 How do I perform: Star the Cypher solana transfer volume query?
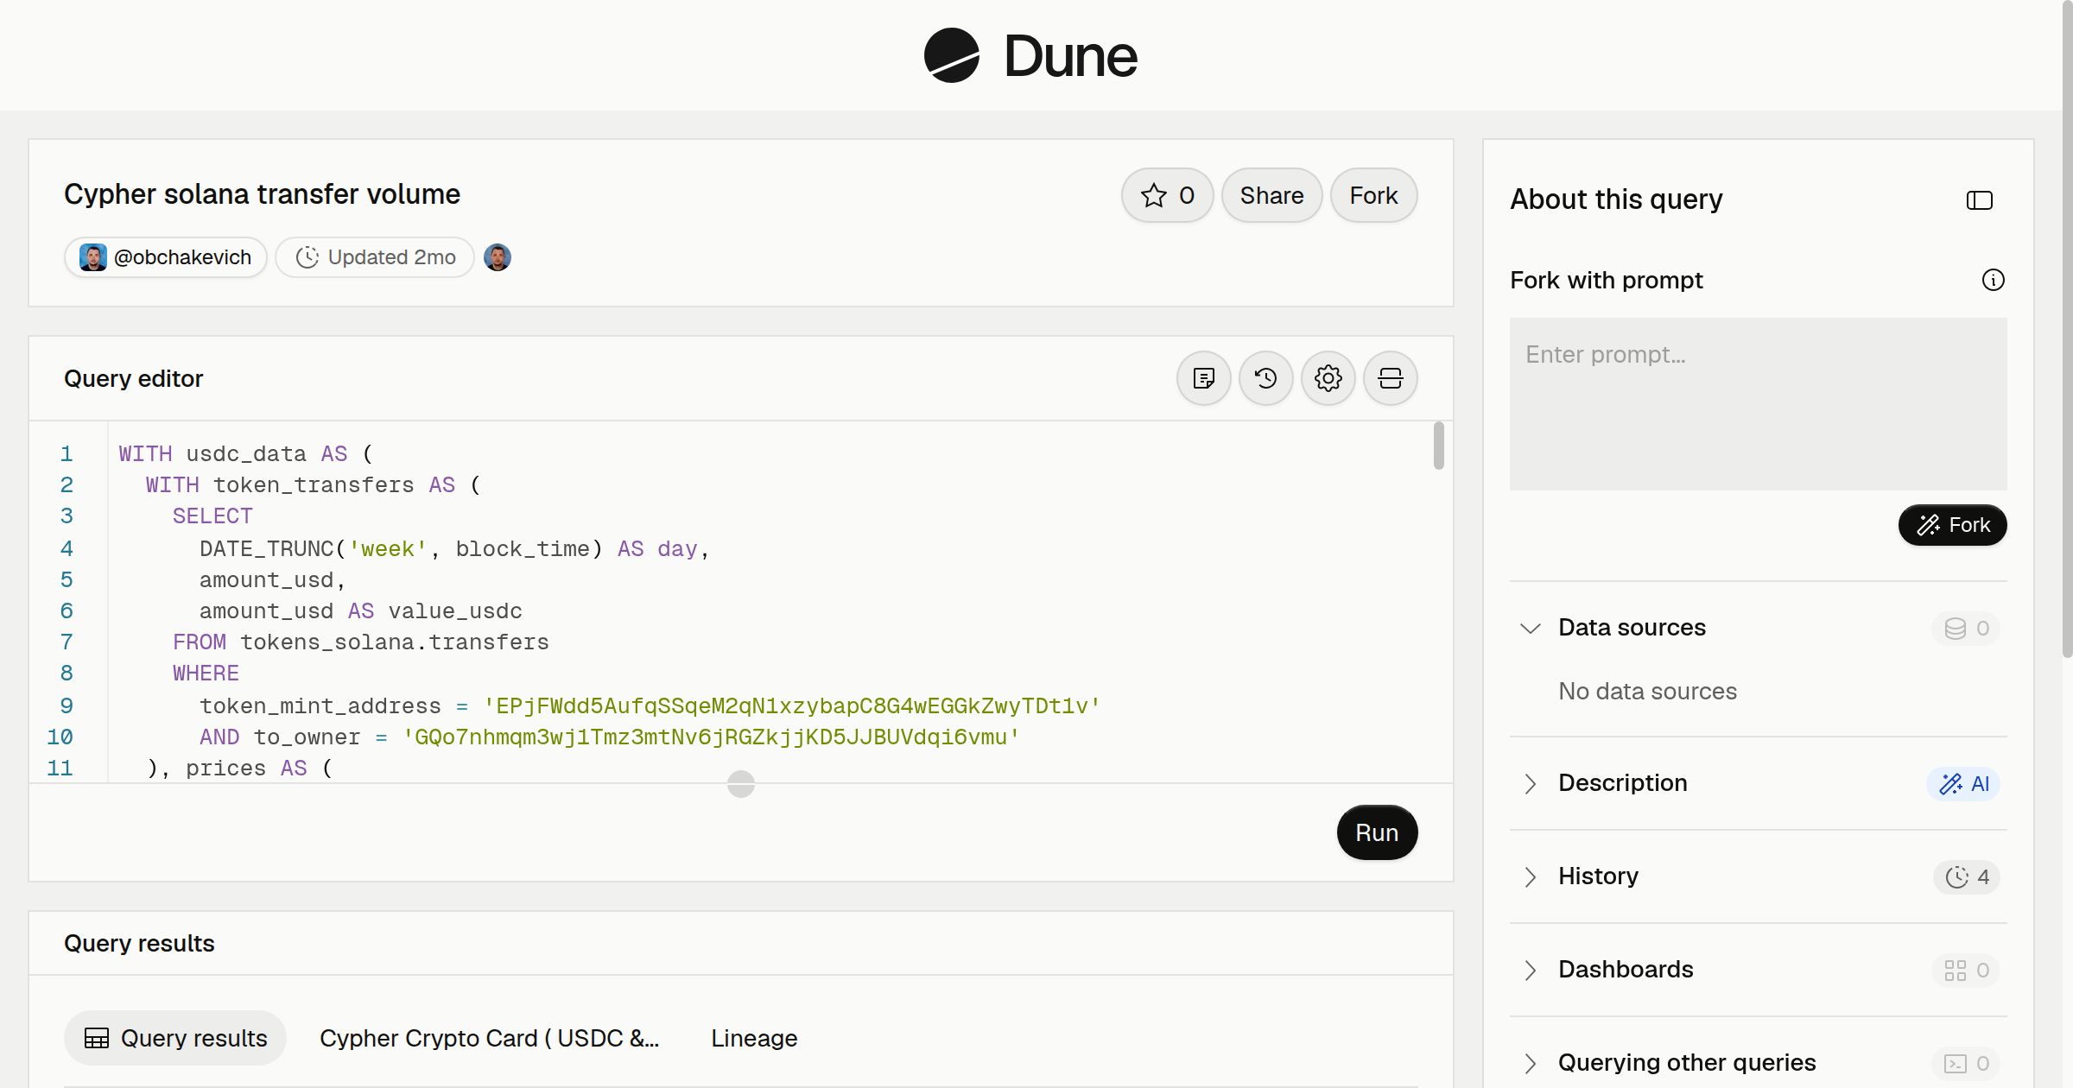tap(1167, 195)
